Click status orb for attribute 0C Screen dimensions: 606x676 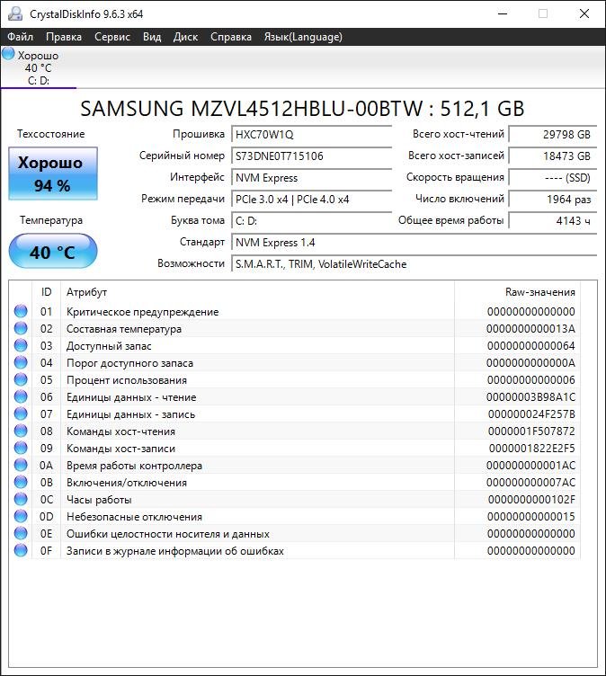pos(21,499)
